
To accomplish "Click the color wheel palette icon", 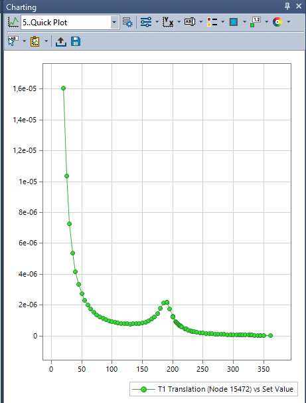I will (277, 22).
